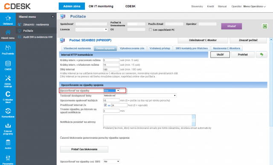Open Parametre sliders icon
Viewport: 273px width, 165px height.
[8, 158]
